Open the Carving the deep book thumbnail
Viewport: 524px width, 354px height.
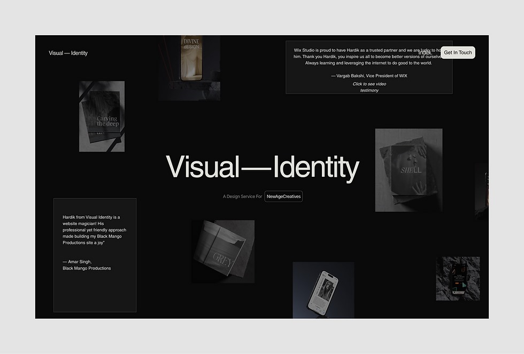point(102,116)
